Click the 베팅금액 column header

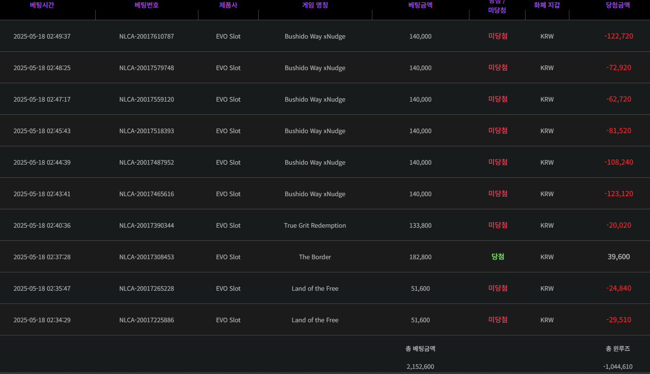(420, 5)
